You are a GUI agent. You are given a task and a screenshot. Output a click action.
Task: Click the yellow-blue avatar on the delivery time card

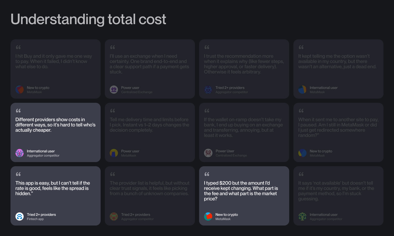pyautogui.click(x=114, y=153)
